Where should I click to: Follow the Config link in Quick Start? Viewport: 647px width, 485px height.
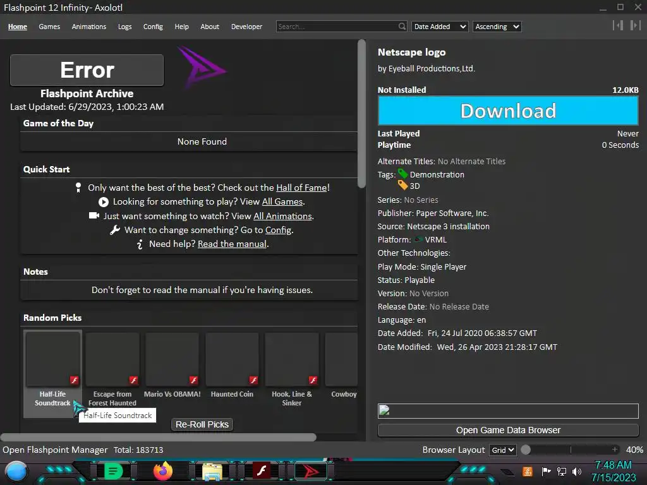tap(278, 230)
